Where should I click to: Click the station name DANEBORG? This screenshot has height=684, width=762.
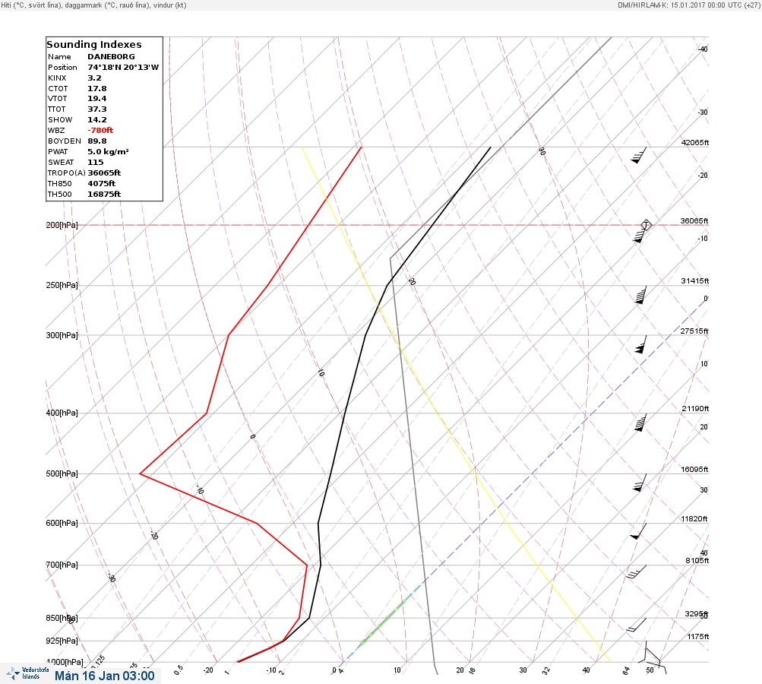pyautogui.click(x=111, y=56)
